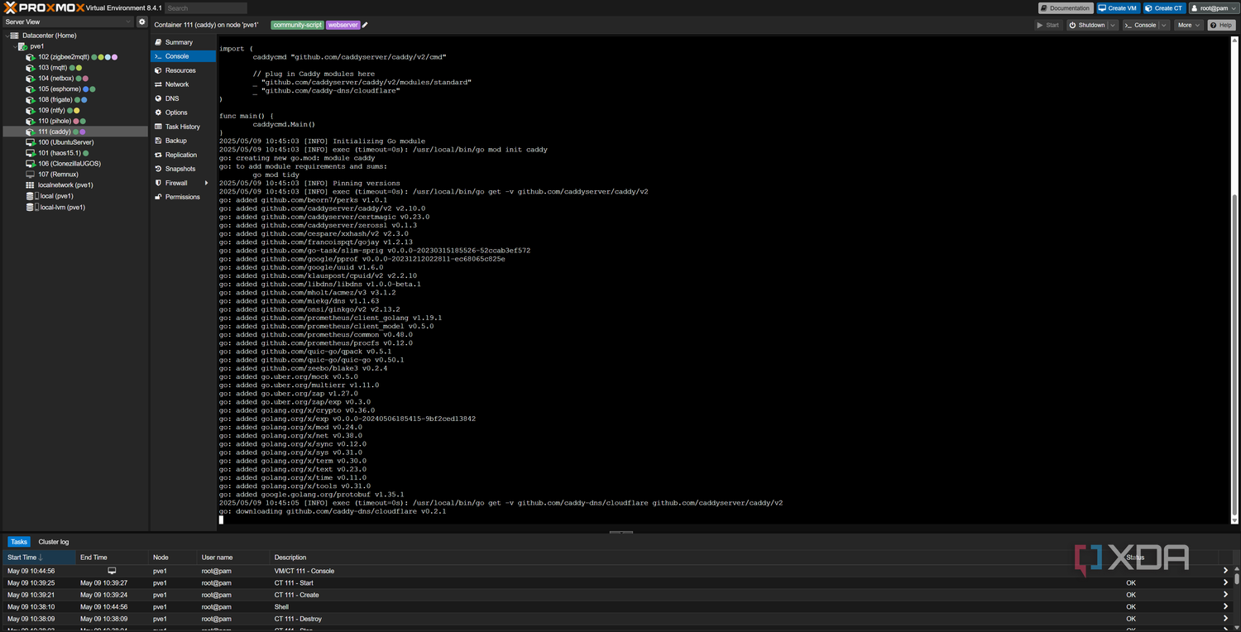Collapse the pve1 tree node

click(x=14, y=46)
